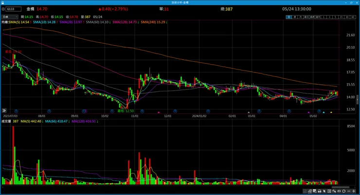The image size is (360, 195).
Task: Zoom in with the plus icon
Action: pos(354,191)
